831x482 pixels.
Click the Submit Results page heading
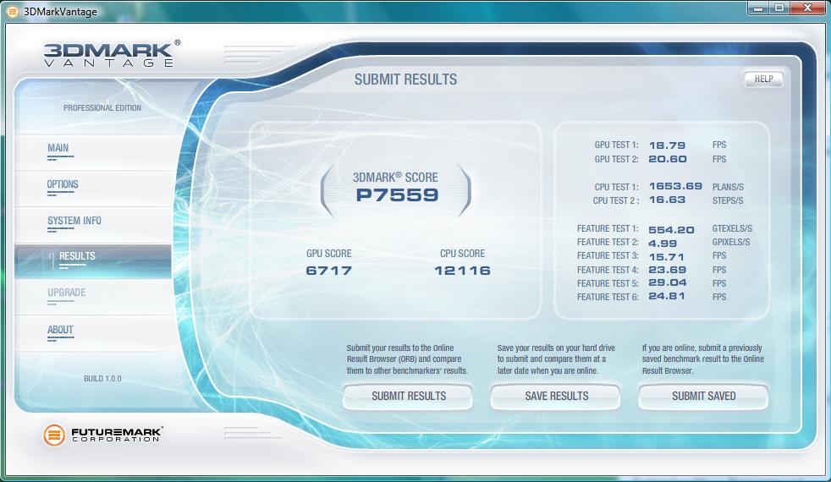[405, 79]
